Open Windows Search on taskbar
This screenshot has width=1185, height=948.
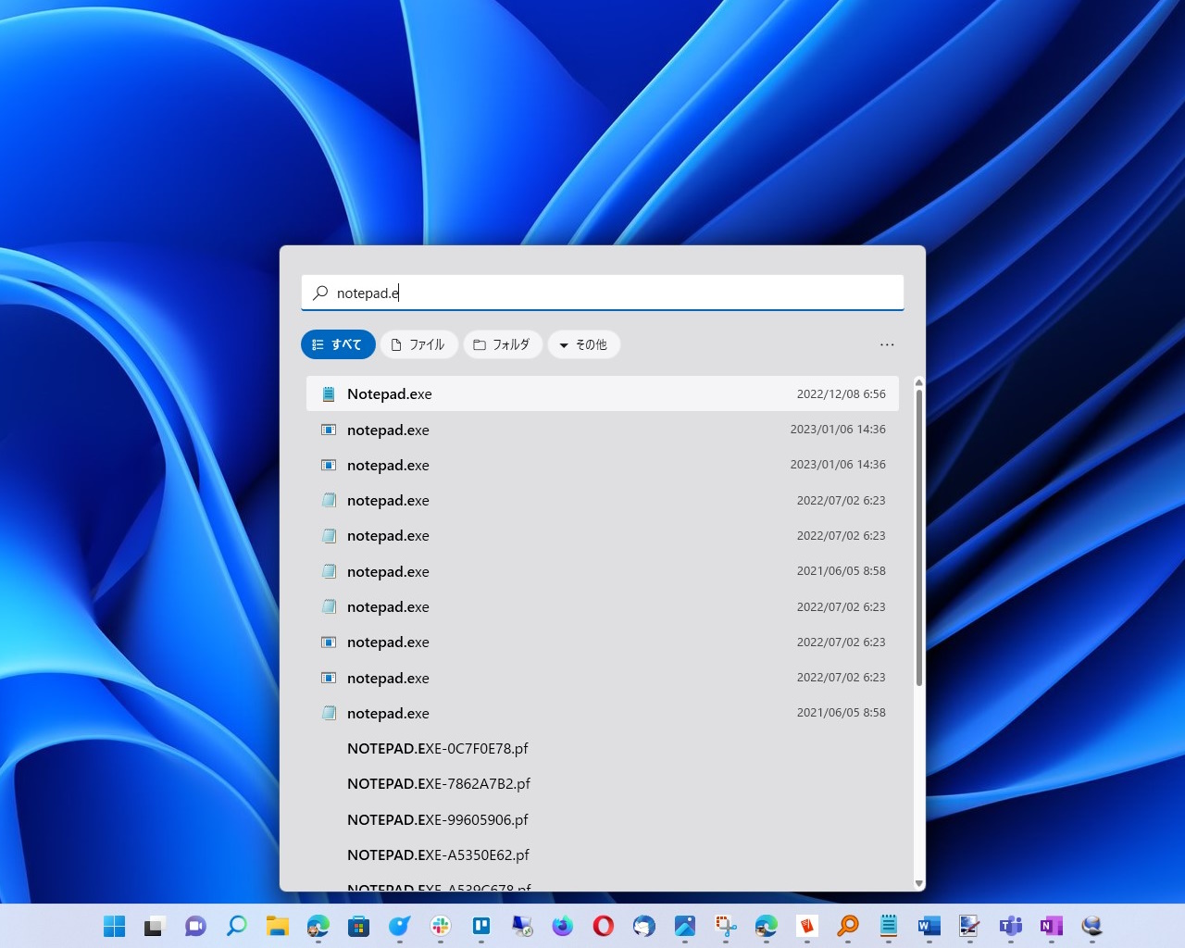pos(237,926)
